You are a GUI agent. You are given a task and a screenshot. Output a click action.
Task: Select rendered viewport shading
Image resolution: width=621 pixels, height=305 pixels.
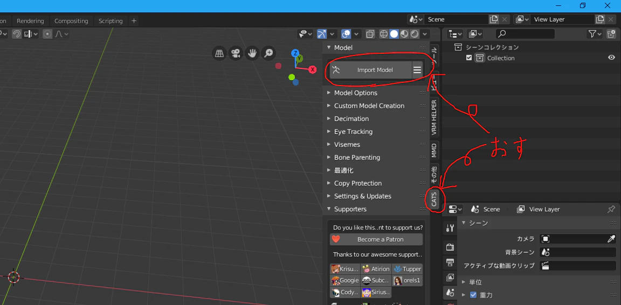[x=415, y=34]
